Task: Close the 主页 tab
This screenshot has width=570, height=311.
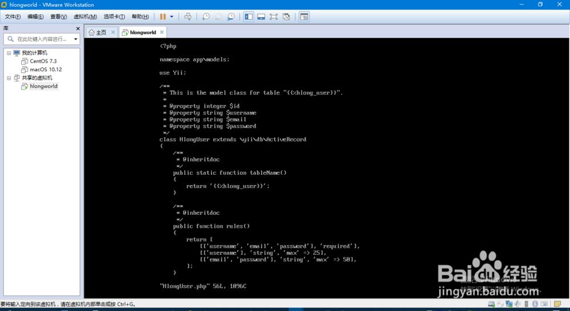Action: pyautogui.click(x=113, y=32)
